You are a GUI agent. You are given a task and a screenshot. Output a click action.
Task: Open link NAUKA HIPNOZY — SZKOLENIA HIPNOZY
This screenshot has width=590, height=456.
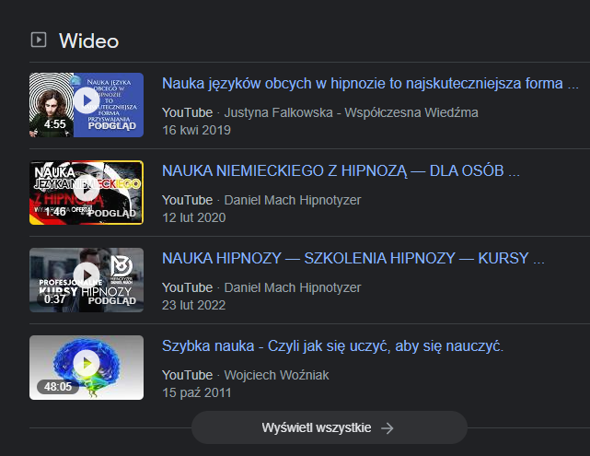click(x=353, y=258)
